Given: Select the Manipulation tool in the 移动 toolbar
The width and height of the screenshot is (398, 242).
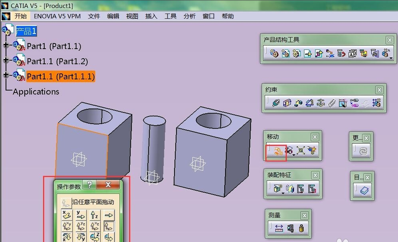Looking at the screenshot, I should [x=279, y=150].
